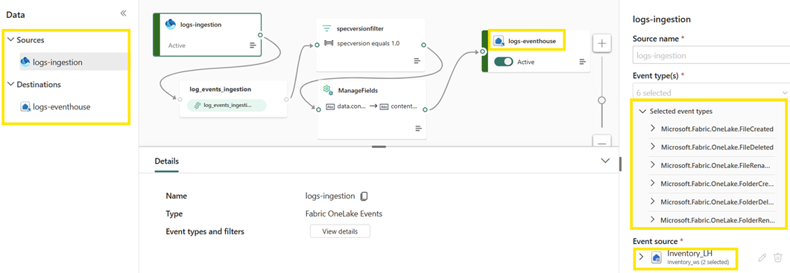Collapse the Destinations section
Image resolution: width=790 pixels, height=273 pixels.
coord(11,85)
